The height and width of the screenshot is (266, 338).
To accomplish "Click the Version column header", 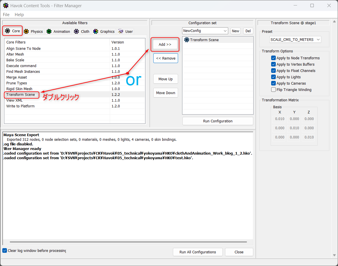I will pyautogui.click(x=127, y=42).
